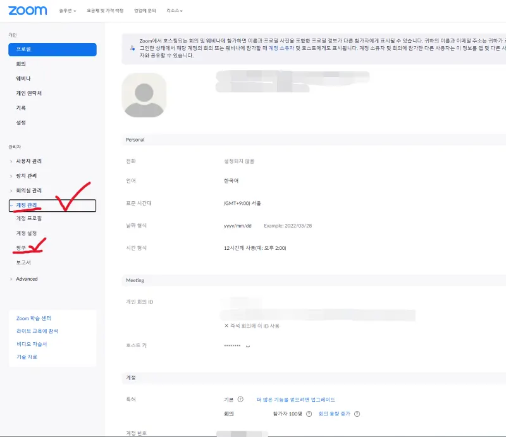
Task: Click 영업에 문의 in top navigation
Action: (x=145, y=11)
